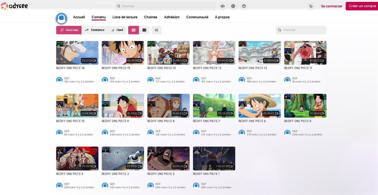Click SEIF avatar under ONE PIECE 6

242,133
